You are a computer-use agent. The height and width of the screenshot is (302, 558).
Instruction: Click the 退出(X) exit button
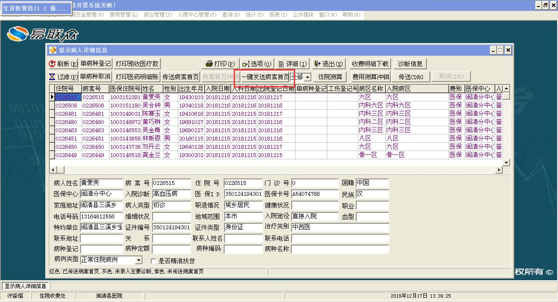pyautogui.click(x=329, y=64)
